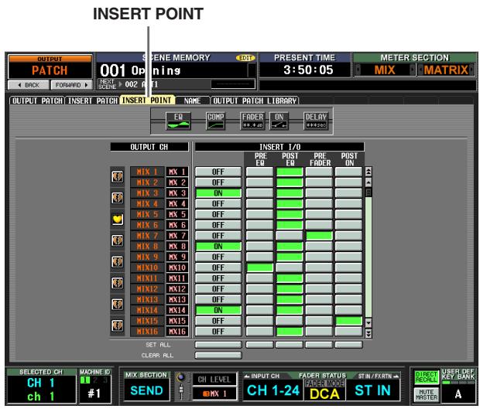This screenshot has height=409, width=480.
Task: Click the MIX SECTION SEND button
Action: pyautogui.click(x=146, y=390)
